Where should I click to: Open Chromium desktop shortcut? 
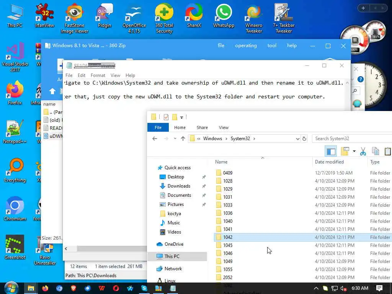(15, 209)
